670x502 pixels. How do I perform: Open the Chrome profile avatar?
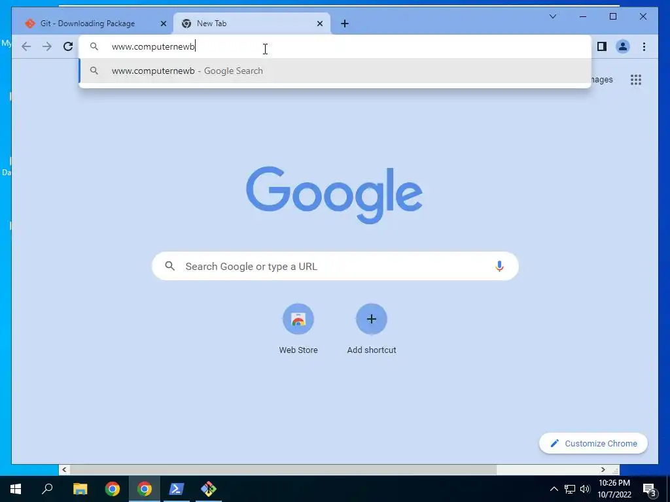click(x=623, y=46)
